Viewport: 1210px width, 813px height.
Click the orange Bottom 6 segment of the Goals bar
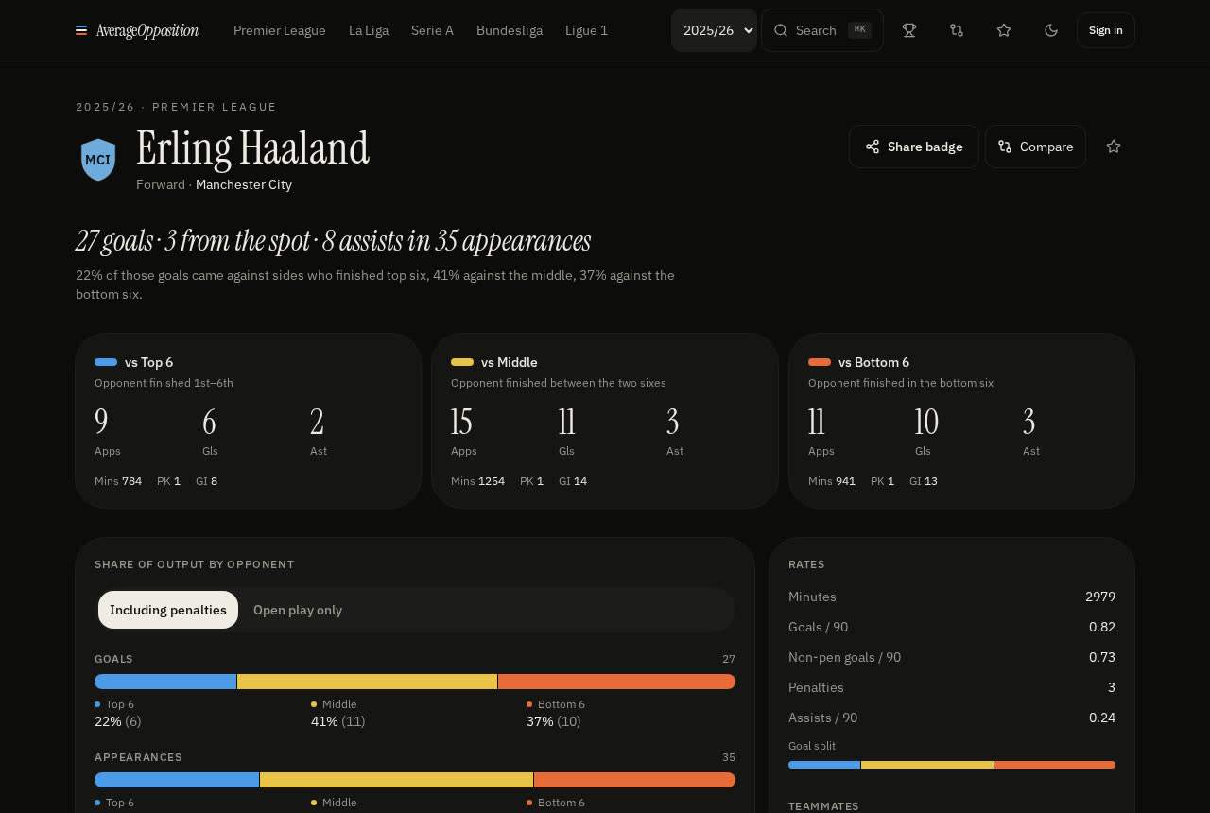click(616, 682)
